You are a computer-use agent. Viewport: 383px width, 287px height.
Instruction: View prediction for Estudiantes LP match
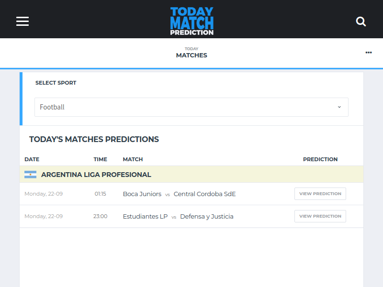[x=320, y=216]
